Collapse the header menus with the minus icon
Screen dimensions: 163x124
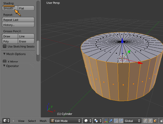click(x=13, y=121)
